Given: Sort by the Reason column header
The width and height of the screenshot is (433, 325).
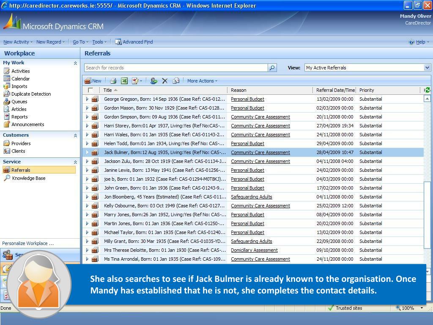Looking at the screenshot, I should pyautogui.click(x=270, y=90).
